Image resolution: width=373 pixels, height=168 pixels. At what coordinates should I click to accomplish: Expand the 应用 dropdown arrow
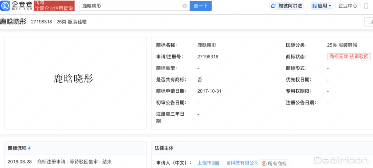tap(330, 6)
